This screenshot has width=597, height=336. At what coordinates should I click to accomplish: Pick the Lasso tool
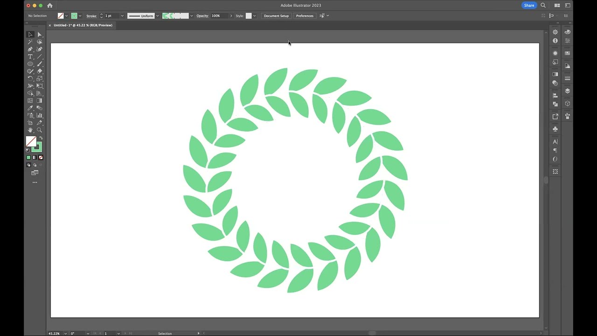40,42
